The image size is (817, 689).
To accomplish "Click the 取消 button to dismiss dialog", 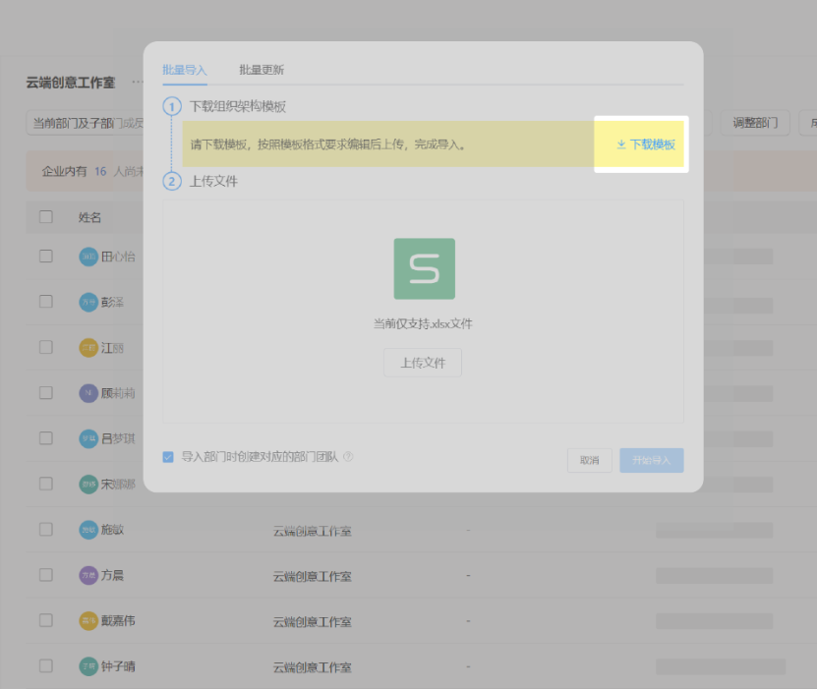I will [x=589, y=460].
